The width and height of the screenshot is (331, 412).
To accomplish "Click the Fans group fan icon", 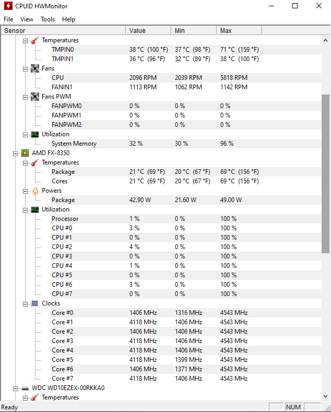I will tap(35, 68).
